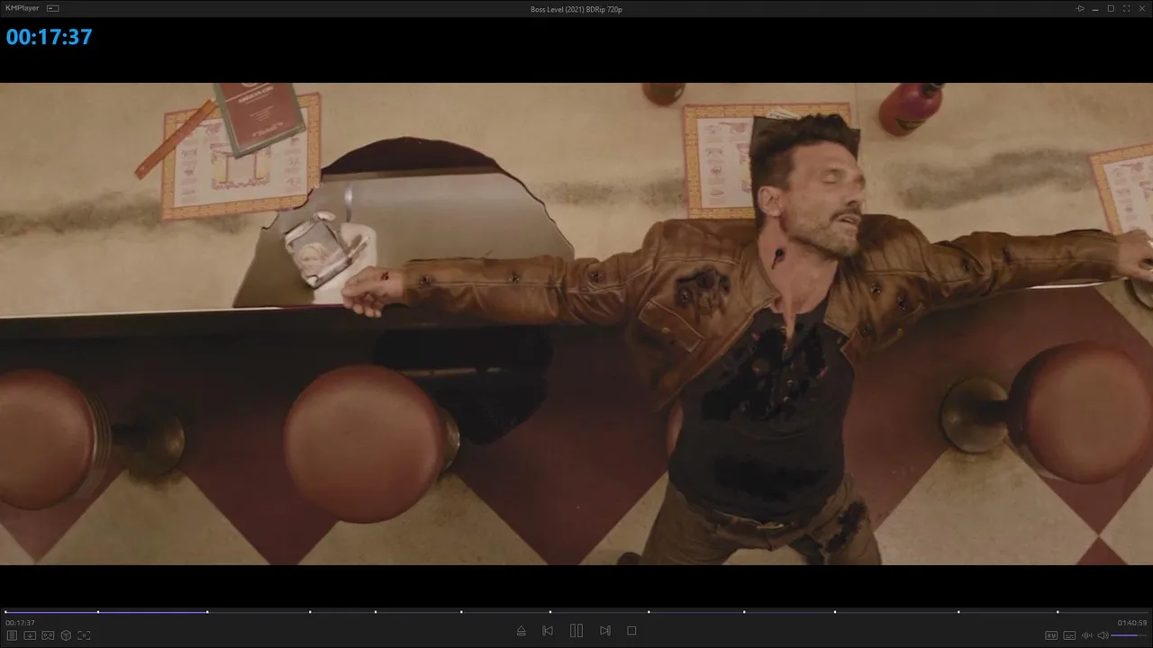Viewport: 1153px width, 648px height.
Task: Click the screen capture focus icon
Action: 84,635
